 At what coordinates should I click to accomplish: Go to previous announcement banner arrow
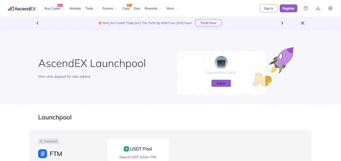point(37,23)
